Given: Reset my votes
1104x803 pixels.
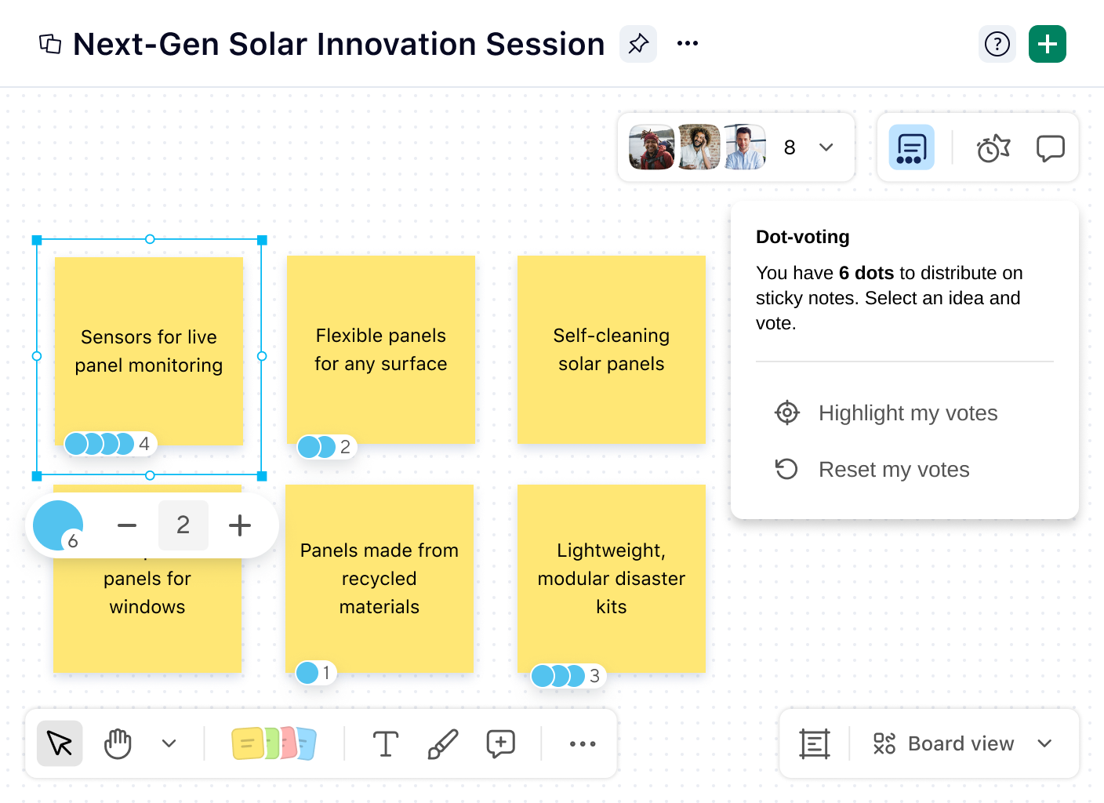Looking at the screenshot, I should [894, 469].
